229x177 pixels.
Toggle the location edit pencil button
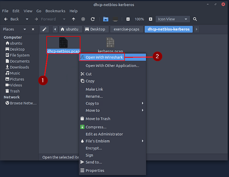coord(45,29)
